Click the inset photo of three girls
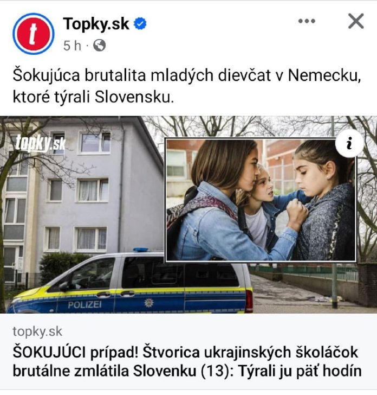This screenshot has height=395, width=377. [261, 200]
